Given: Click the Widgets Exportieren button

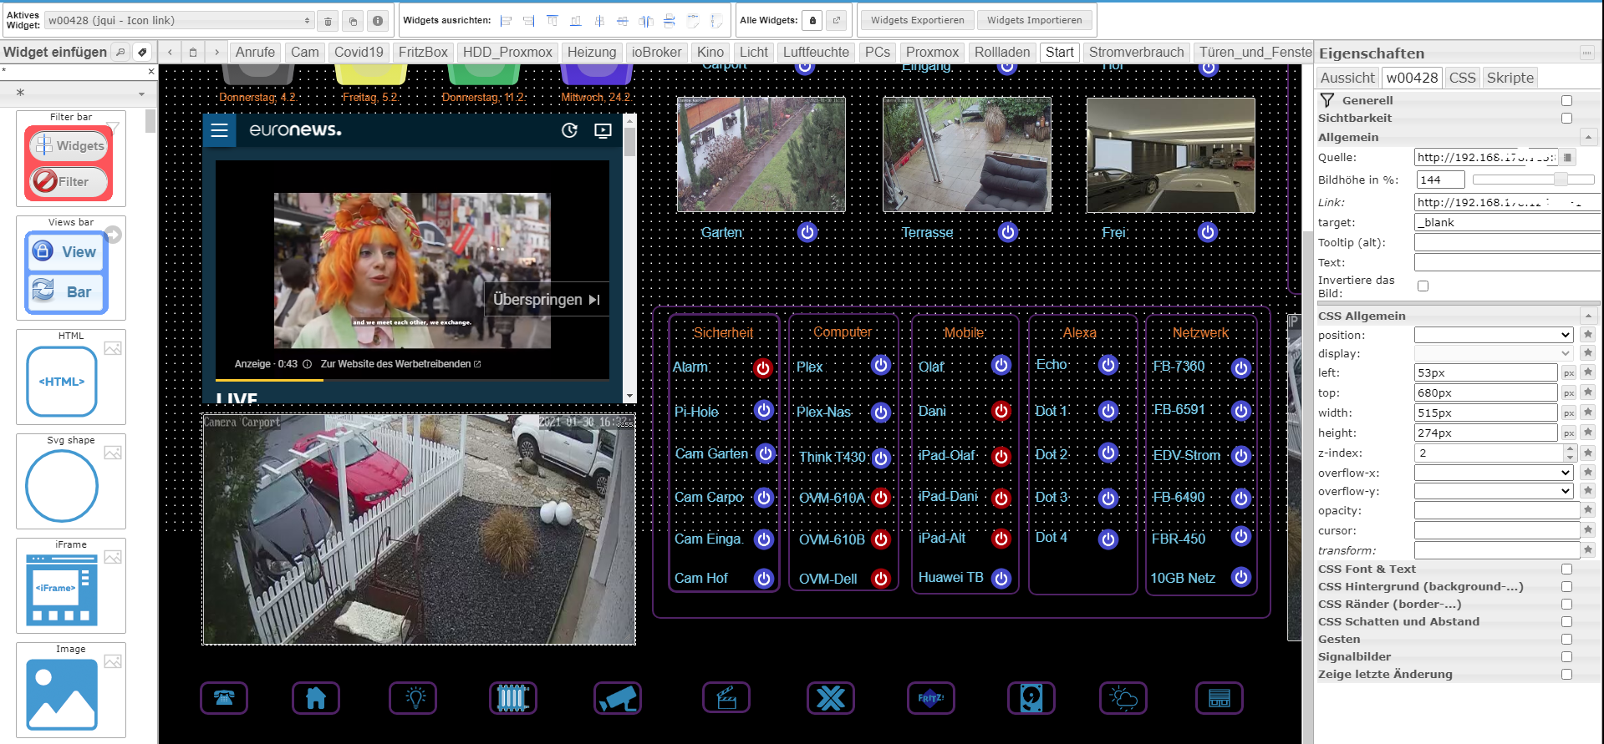Looking at the screenshot, I should pos(917,21).
